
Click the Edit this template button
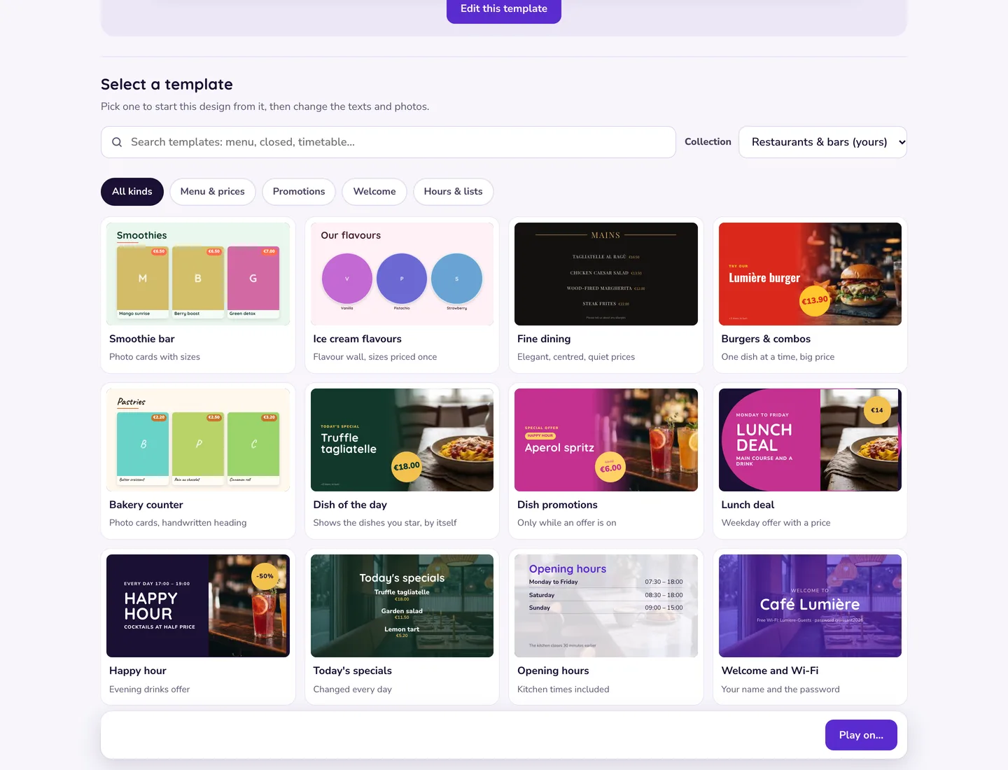(504, 9)
